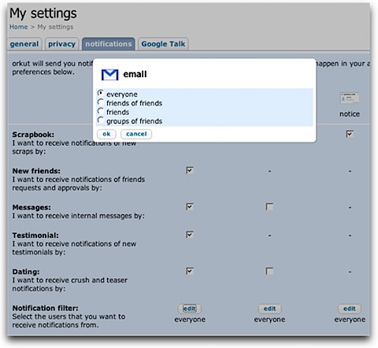Image resolution: width=378 pixels, height=348 pixels.
Task: Click the notice column edit button
Action: 350,309
